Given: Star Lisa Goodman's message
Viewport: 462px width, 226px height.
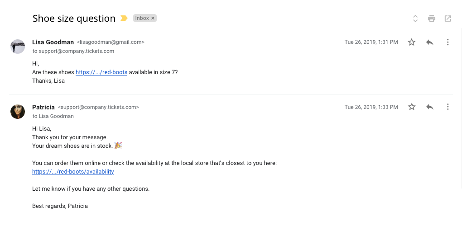Looking at the screenshot, I should click(x=412, y=42).
